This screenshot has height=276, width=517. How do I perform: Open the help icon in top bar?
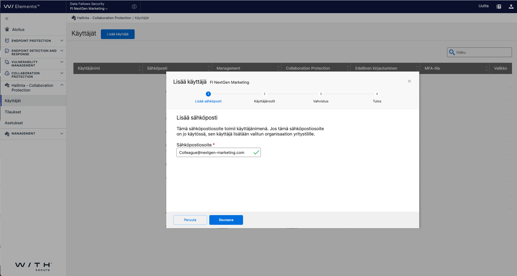(x=499, y=7)
